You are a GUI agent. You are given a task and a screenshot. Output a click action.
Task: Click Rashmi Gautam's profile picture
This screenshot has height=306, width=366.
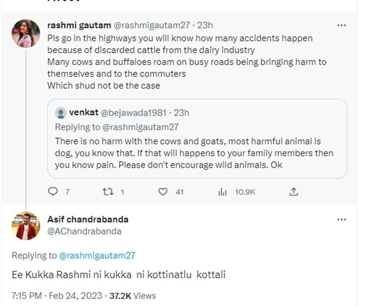point(26,33)
